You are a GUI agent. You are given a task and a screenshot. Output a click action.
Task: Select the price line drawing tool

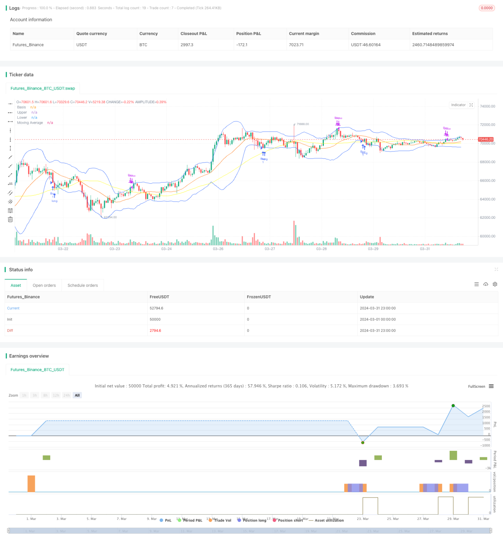(x=10, y=184)
